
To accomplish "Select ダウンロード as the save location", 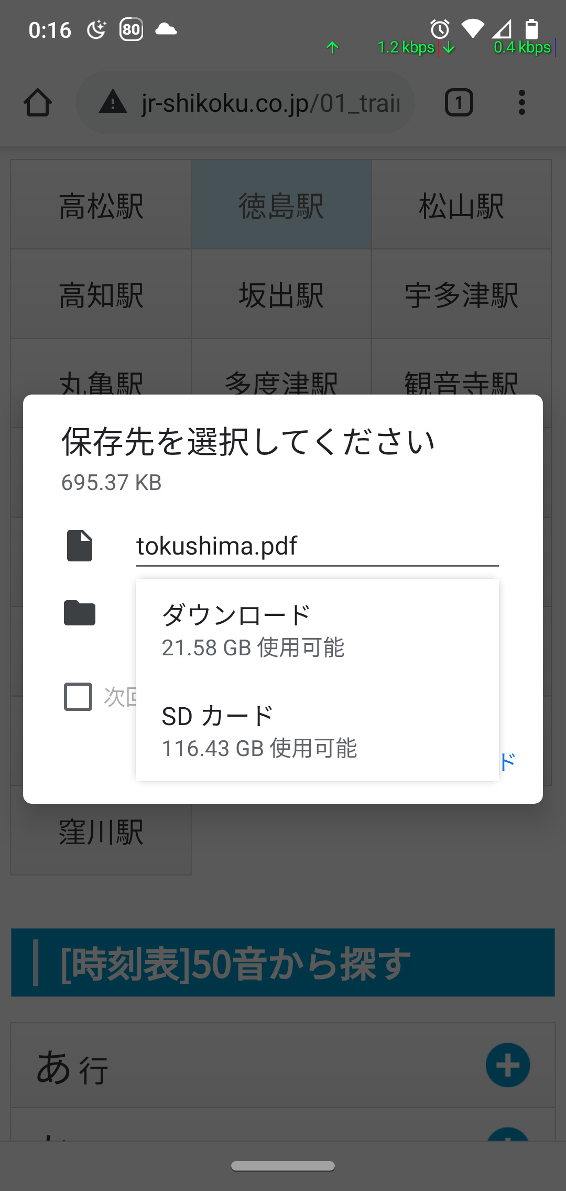I will [x=317, y=630].
